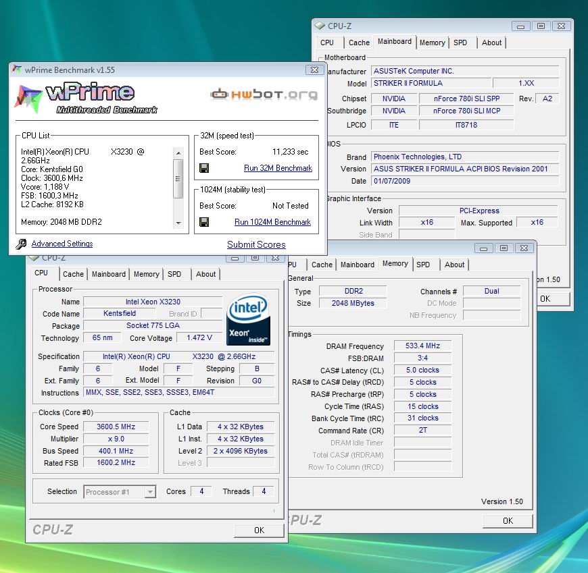Open About tab in CPU-Z Mainboard window
Image resolution: width=588 pixels, height=573 pixels.
491,43
